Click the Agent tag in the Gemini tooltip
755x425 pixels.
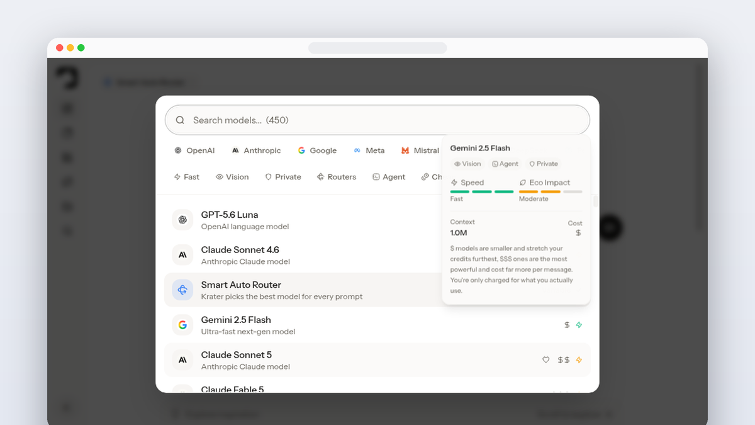[x=505, y=164]
